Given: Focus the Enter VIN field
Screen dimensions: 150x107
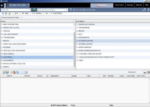Looking at the screenshot, I should (x=15, y=10).
